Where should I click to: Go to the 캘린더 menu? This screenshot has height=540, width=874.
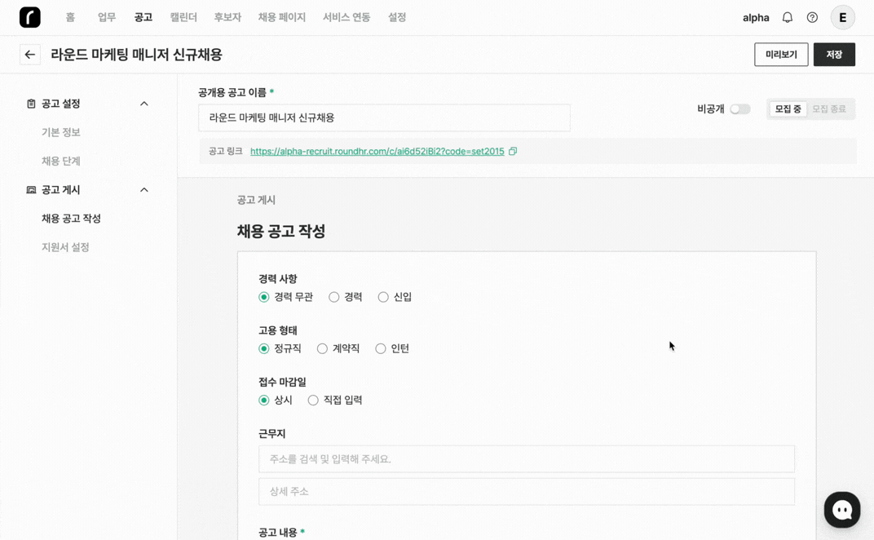click(x=183, y=17)
